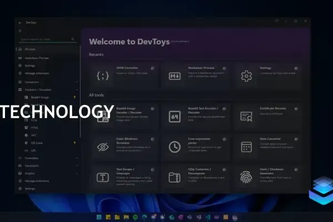Viewport: 333px width, 222px height.
Task: Pop out Hash / Checksum Generator card
Action: 296,169
